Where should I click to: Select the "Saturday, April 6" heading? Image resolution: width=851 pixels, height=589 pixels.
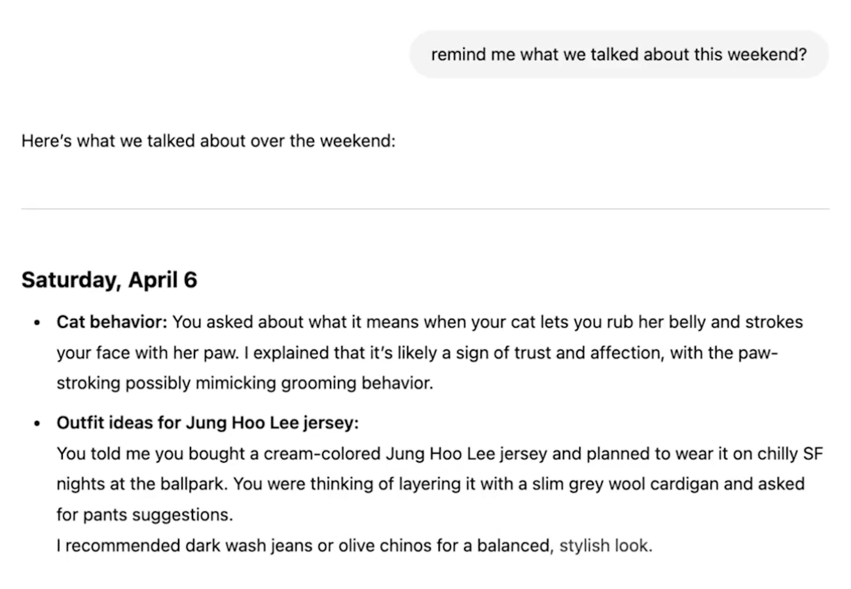pos(109,280)
